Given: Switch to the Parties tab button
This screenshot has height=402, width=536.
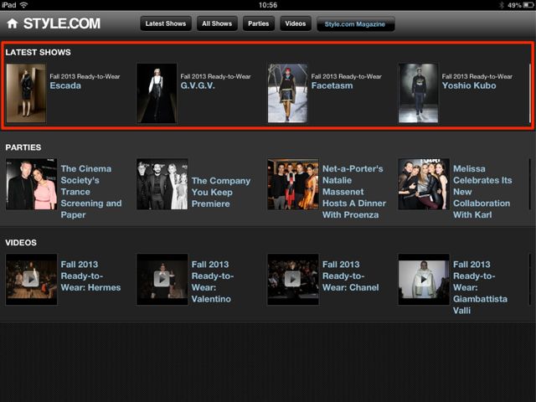Looking at the screenshot, I should pos(259,23).
